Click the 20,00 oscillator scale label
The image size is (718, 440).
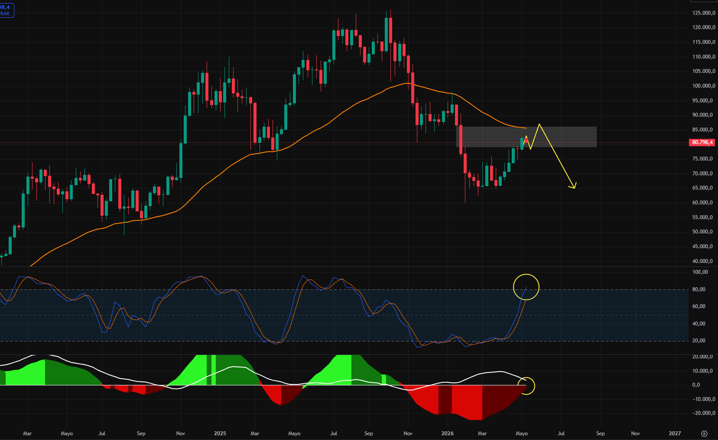tap(699, 340)
